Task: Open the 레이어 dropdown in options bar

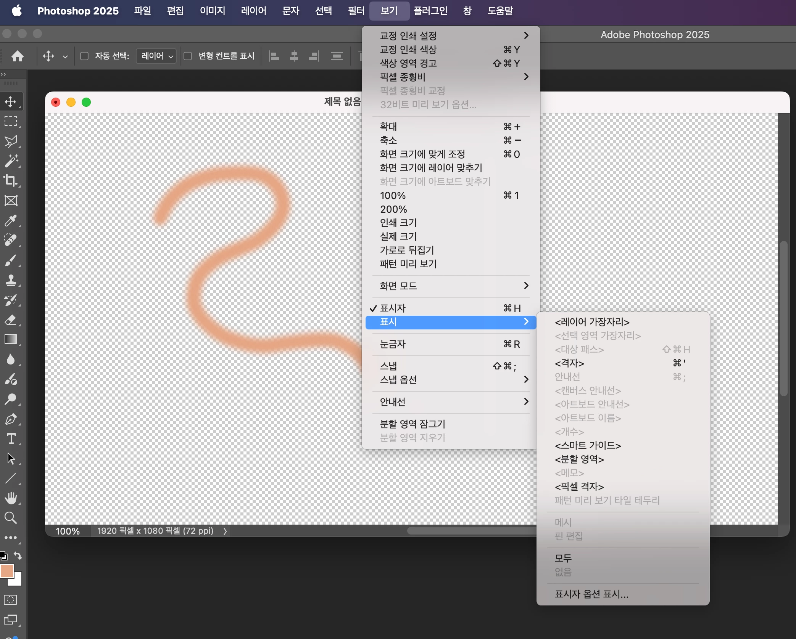Action: click(157, 56)
